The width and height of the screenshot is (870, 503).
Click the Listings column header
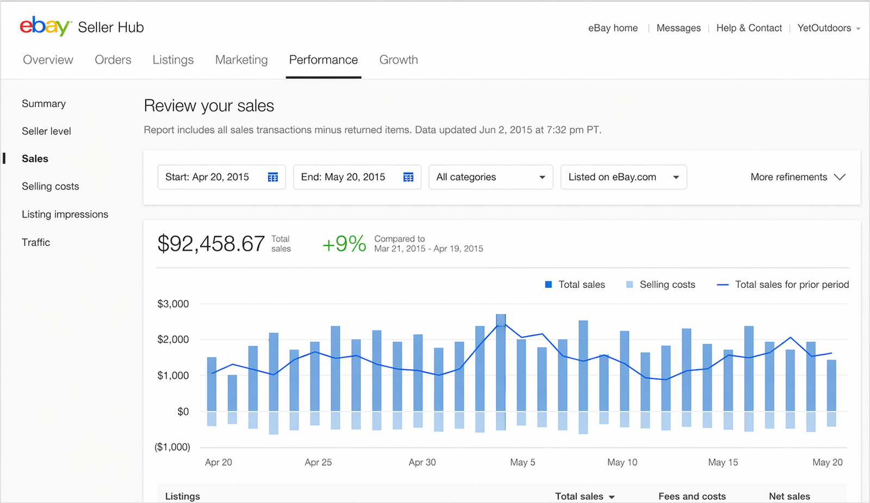[182, 496]
